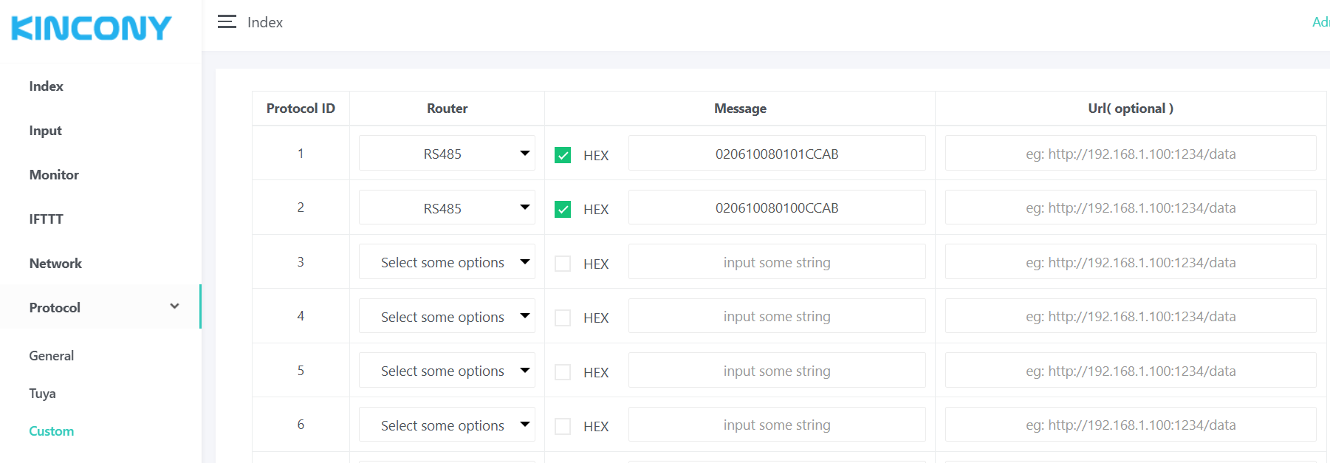Image resolution: width=1330 pixels, height=463 pixels.
Task: Click the hamburger menu icon
Action: (x=227, y=22)
